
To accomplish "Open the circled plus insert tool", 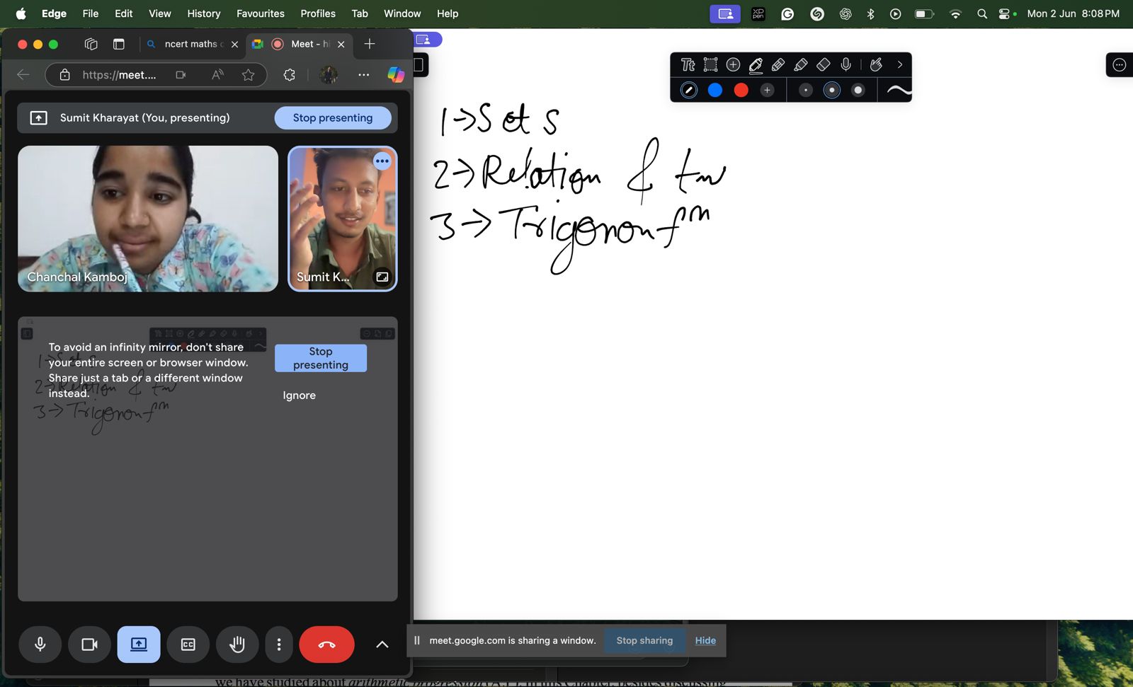I will click(x=733, y=65).
